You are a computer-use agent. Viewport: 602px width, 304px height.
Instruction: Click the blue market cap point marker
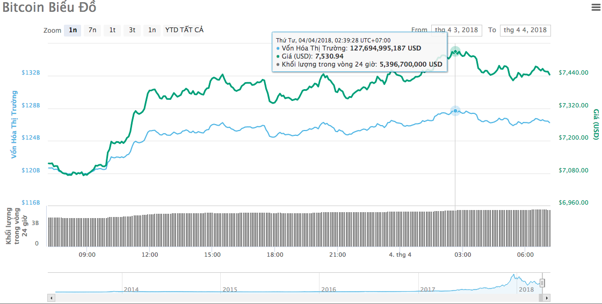tap(455, 111)
